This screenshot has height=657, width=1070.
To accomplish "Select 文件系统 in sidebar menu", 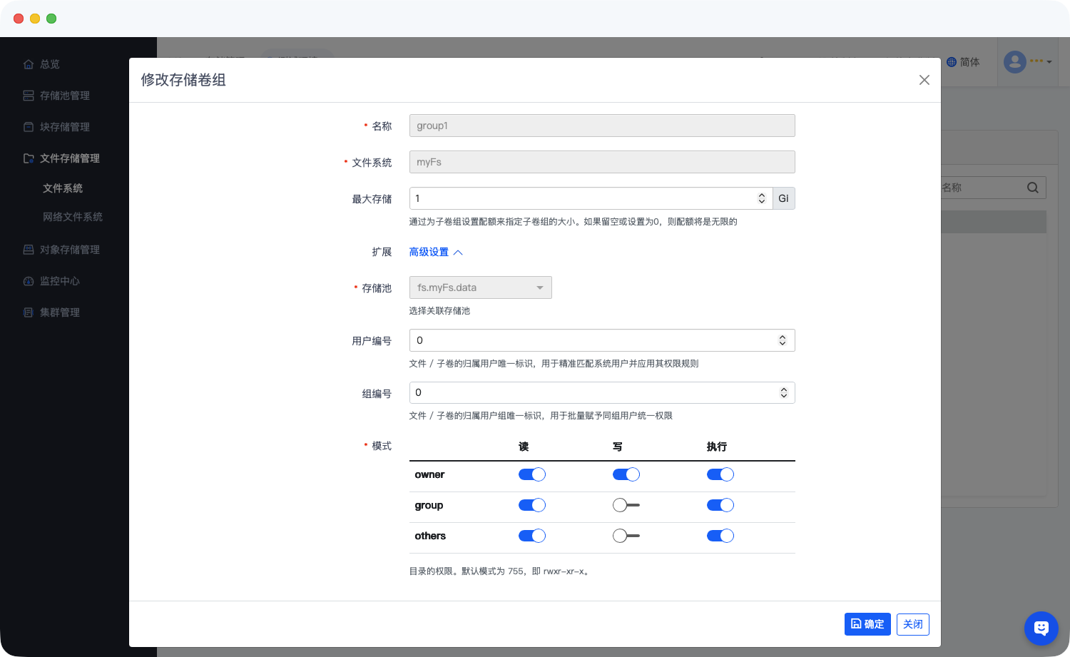I will point(63,188).
